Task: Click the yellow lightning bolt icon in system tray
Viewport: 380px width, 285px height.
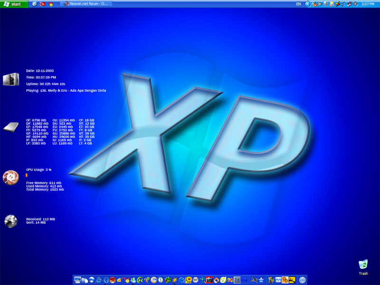Action: [x=338, y=4]
